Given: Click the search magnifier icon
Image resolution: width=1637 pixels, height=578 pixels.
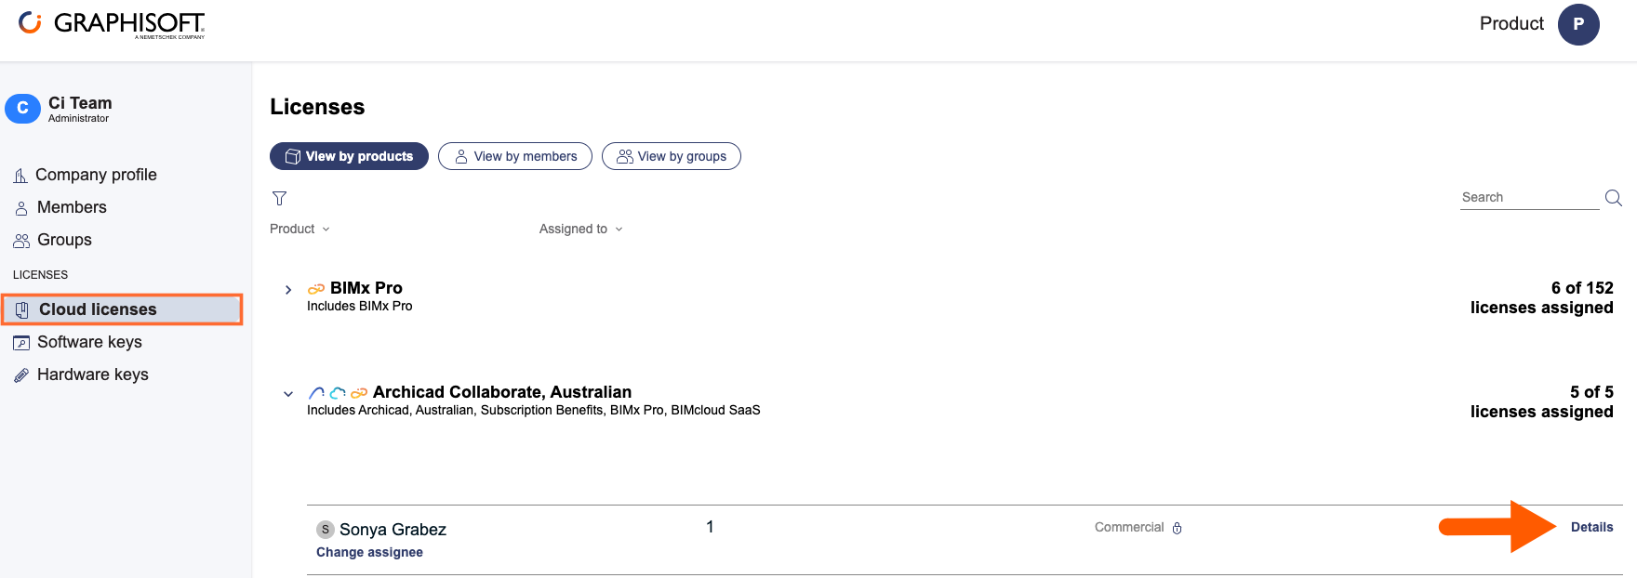Looking at the screenshot, I should pyautogui.click(x=1614, y=198).
